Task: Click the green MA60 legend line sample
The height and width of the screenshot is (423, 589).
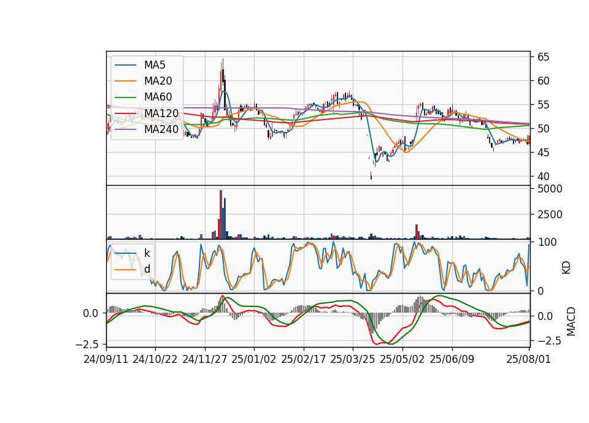Action: tap(125, 97)
